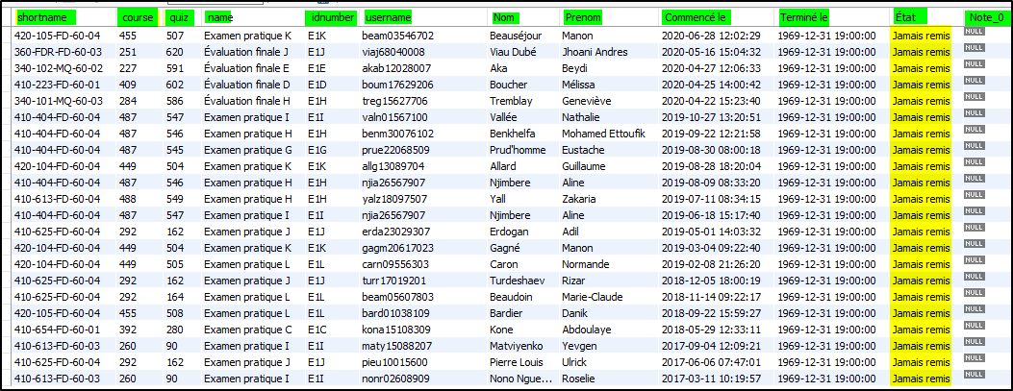Click the Terminé le column header
Viewport: 1013px width, 391px height.
[803, 17]
